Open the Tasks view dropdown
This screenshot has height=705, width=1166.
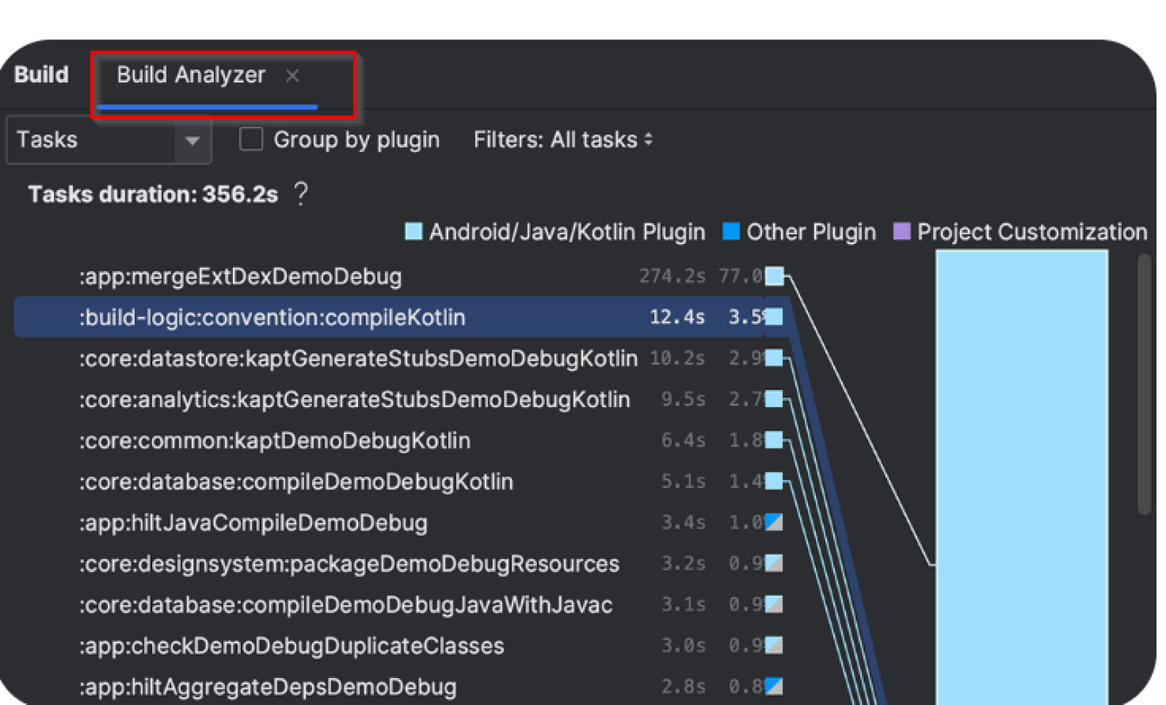pos(109,140)
